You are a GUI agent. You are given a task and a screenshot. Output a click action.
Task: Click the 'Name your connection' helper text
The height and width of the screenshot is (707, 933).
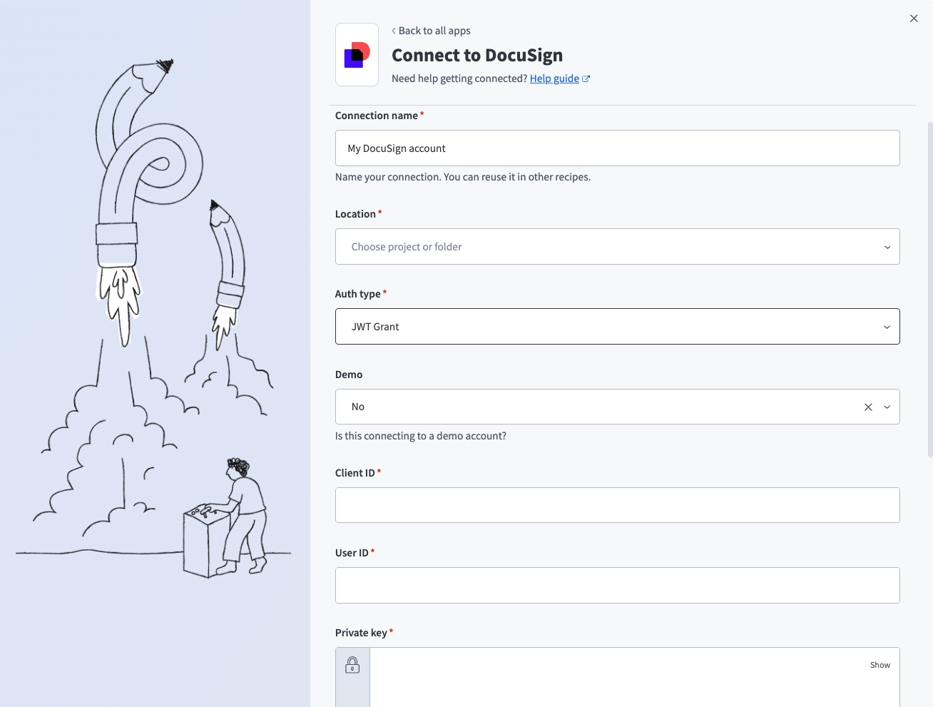point(463,177)
